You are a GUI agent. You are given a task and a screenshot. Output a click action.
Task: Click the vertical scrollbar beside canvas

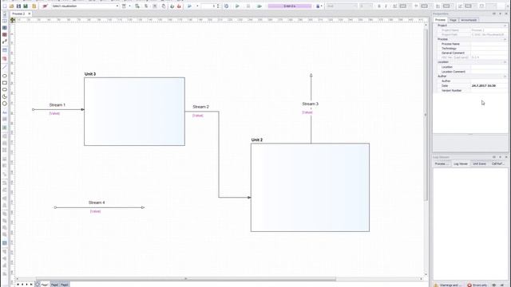(426, 114)
